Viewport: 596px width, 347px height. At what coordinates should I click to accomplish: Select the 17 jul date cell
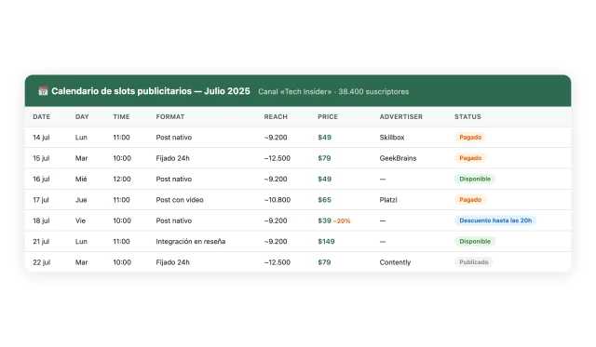coord(41,200)
